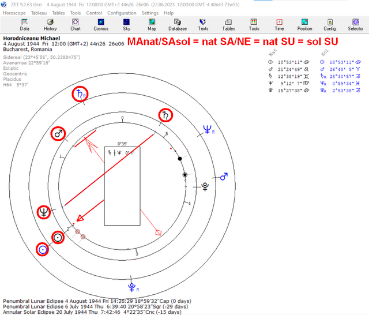
Task: Click the black natal Neptune glyph
Action: pyautogui.click(x=44, y=212)
